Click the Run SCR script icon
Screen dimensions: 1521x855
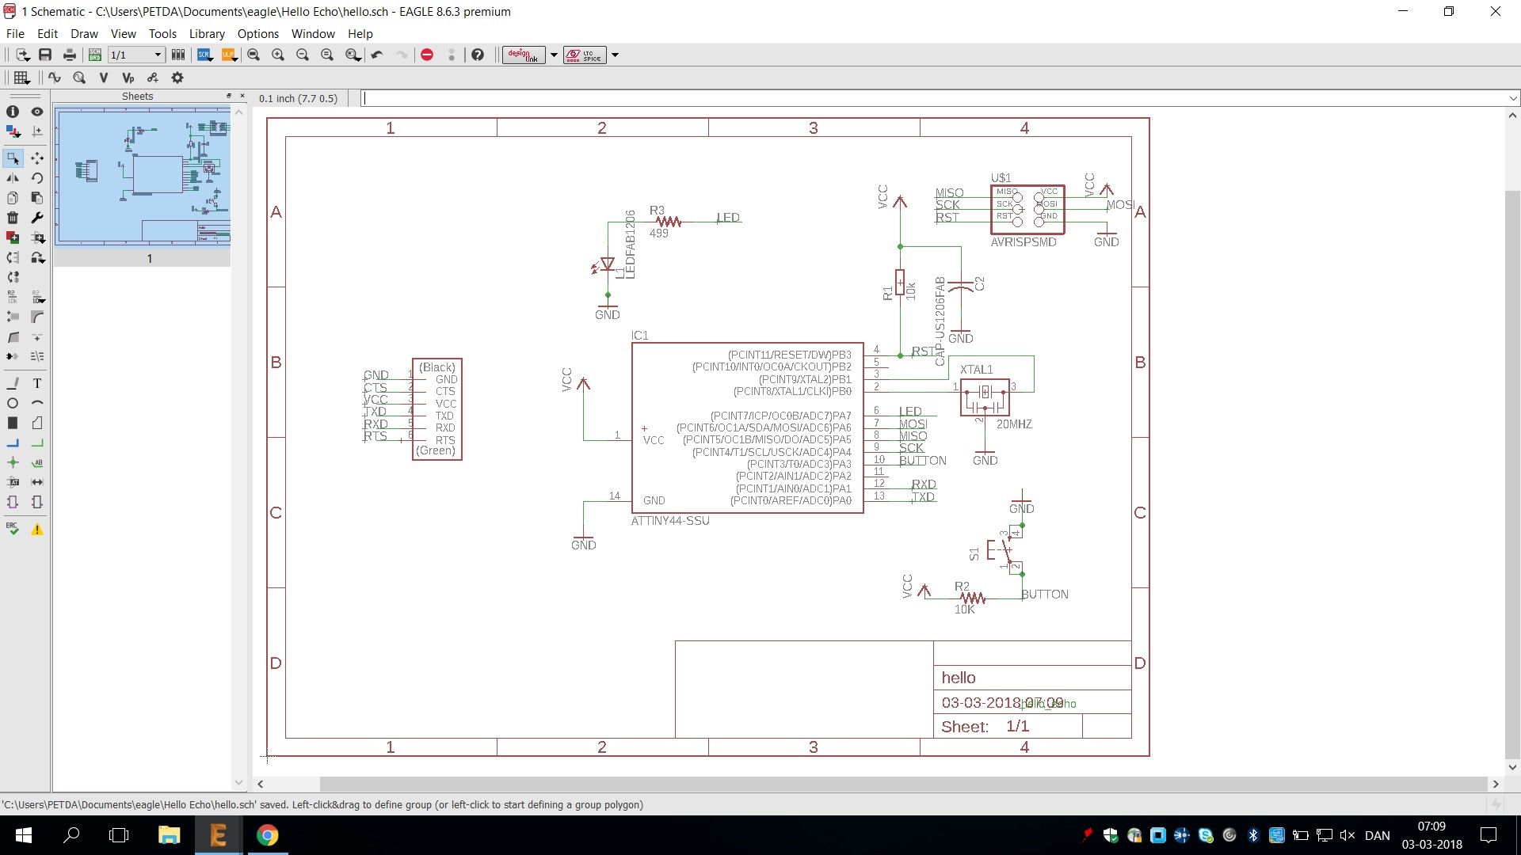204,55
